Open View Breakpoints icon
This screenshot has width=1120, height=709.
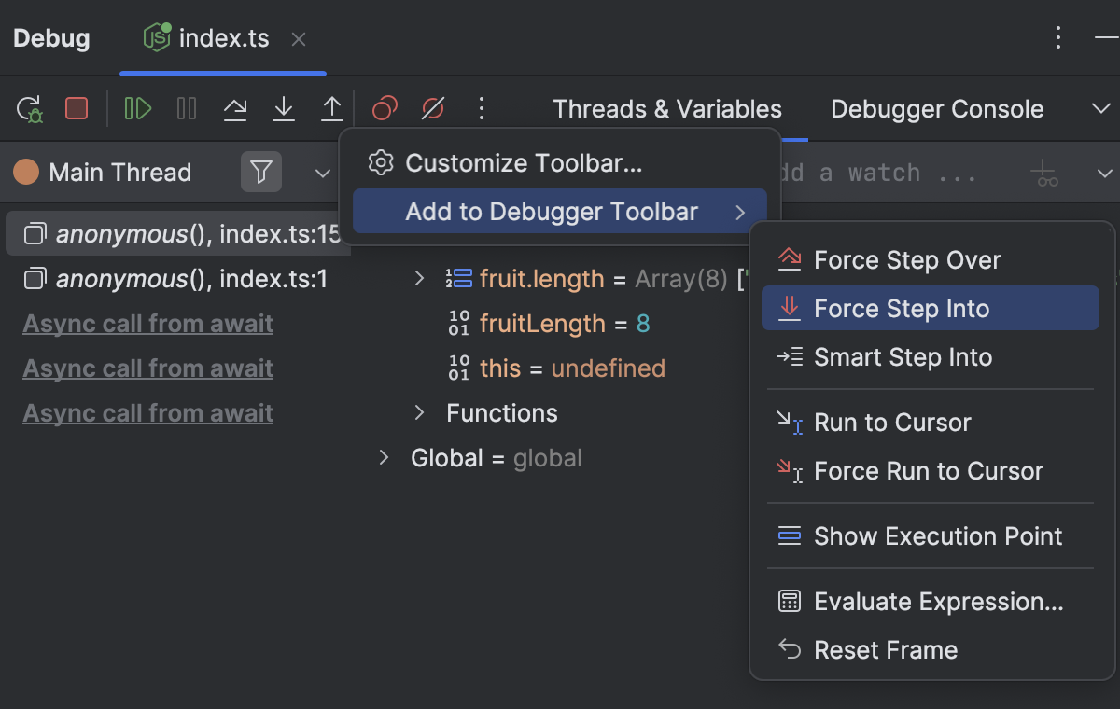(385, 109)
